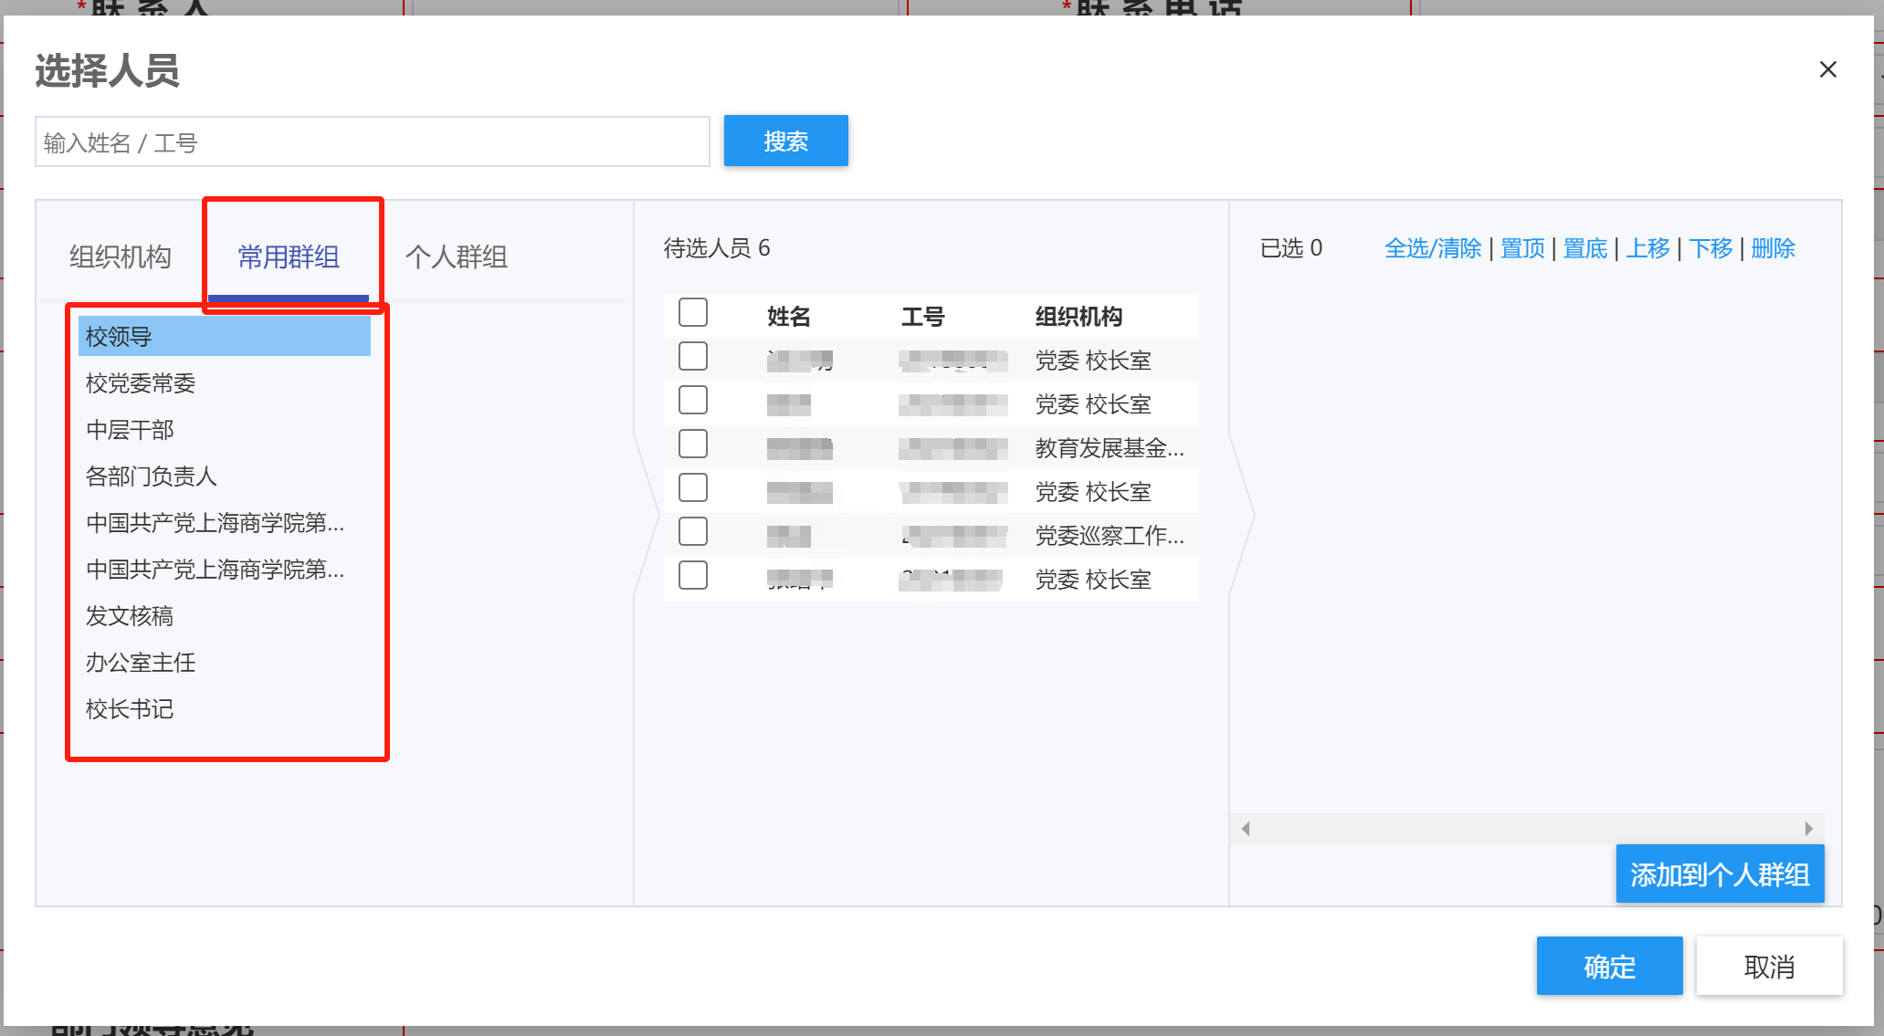The height and width of the screenshot is (1036, 1884).
Task: Select the 校长书记 group
Action: coord(130,709)
